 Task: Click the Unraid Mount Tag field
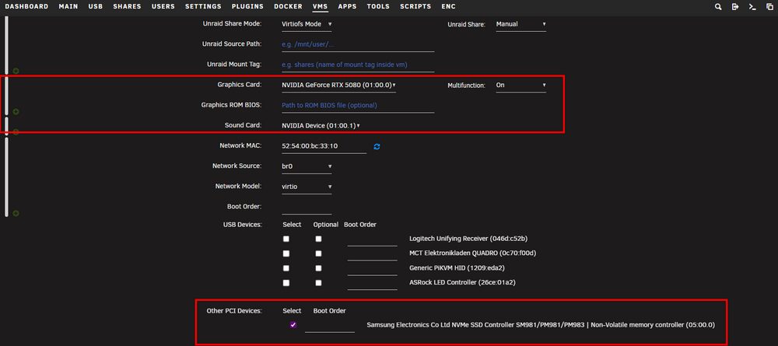pyautogui.click(x=358, y=65)
